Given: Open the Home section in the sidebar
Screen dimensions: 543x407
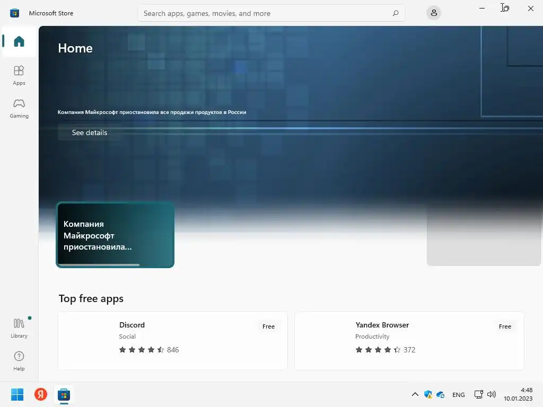Looking at the screenshot, I should 19,41.
